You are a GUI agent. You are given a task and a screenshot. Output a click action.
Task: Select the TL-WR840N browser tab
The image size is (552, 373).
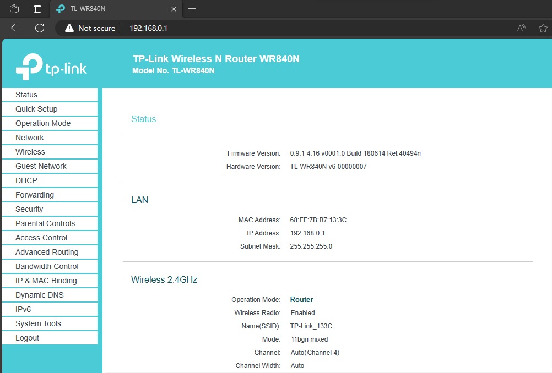[116, 9]
